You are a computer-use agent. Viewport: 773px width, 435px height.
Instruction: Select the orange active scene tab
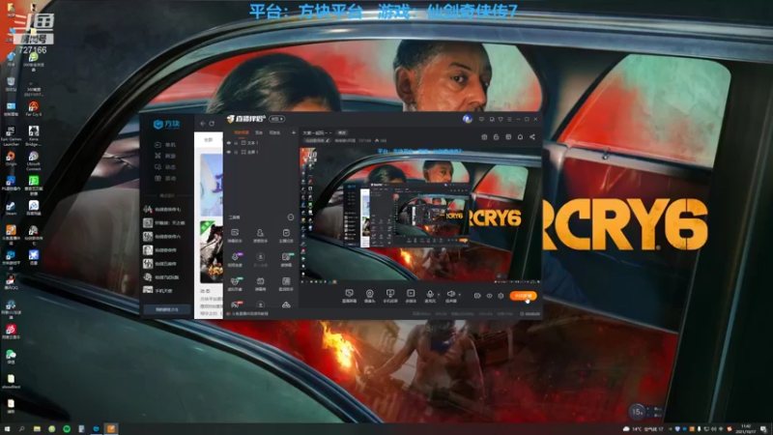pyautogui.click(x=242, y=132)
